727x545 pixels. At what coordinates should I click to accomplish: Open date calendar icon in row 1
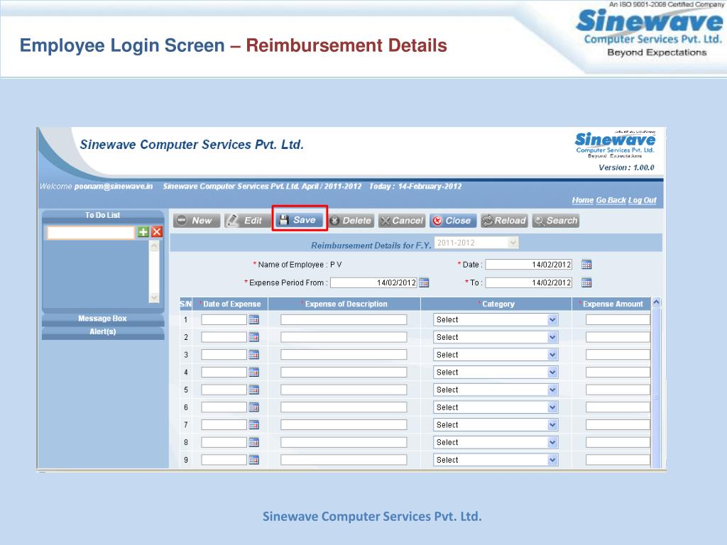(253, 320)
